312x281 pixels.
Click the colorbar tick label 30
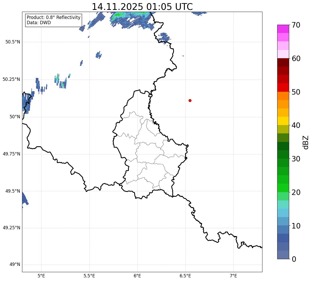[296, 159]
